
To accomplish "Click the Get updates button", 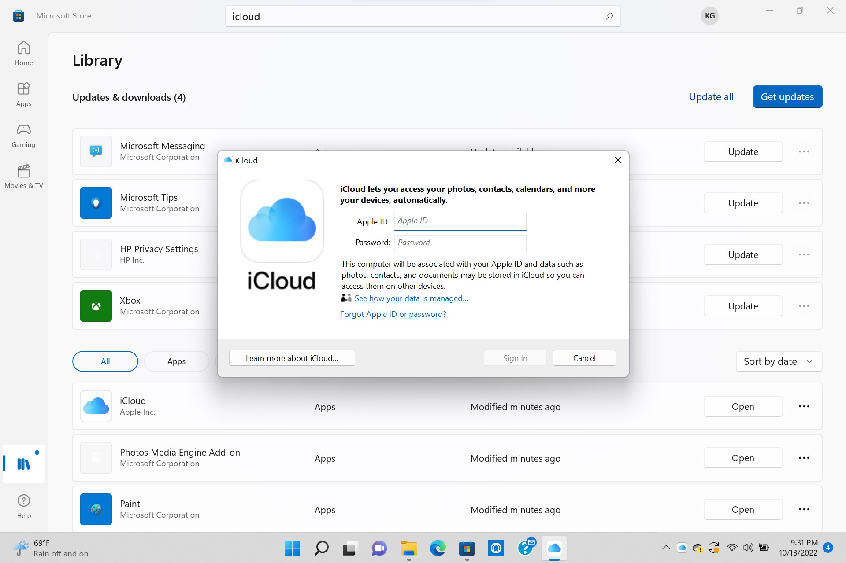I will pos(787,96).
